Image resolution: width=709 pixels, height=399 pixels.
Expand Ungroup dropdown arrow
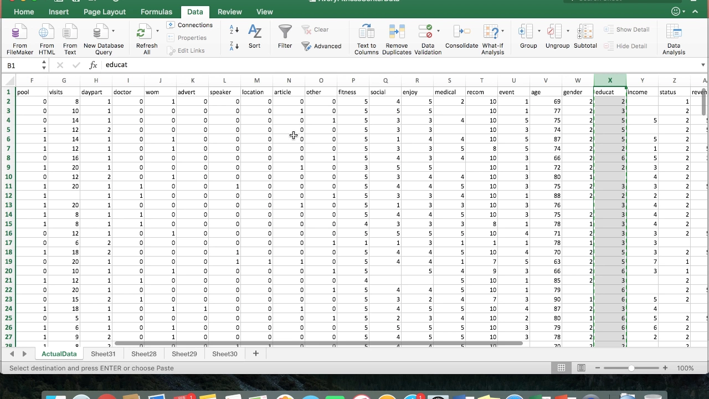(x=568, y=31)
